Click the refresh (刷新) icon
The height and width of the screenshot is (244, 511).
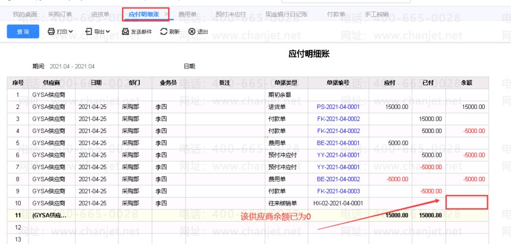164,31
